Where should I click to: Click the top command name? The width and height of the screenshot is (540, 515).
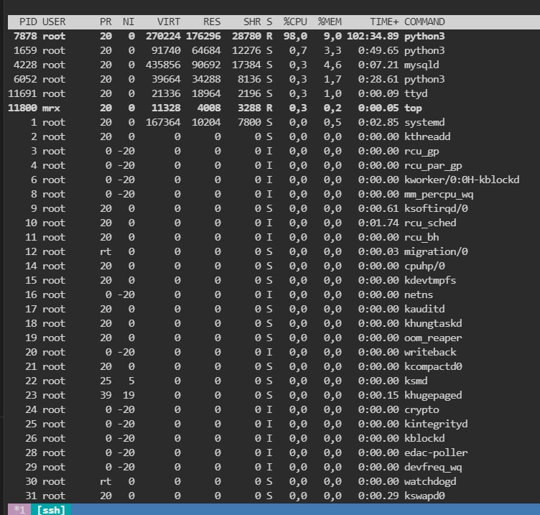[x=413, y=108]
